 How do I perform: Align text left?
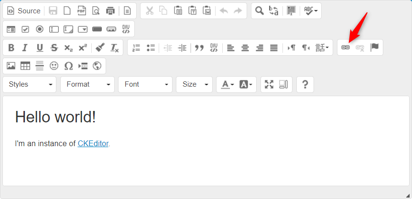click(x=231, y=48)
